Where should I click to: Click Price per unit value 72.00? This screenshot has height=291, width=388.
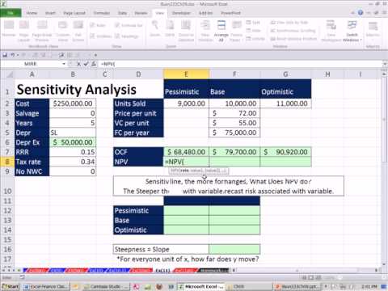point(234,113)
